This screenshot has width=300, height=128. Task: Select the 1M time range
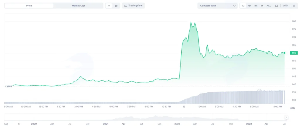[x=255, y=6]
